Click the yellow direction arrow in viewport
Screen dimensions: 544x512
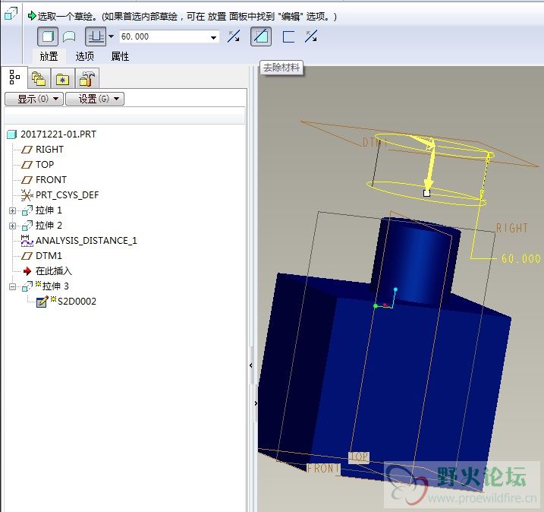click(431, 166)
